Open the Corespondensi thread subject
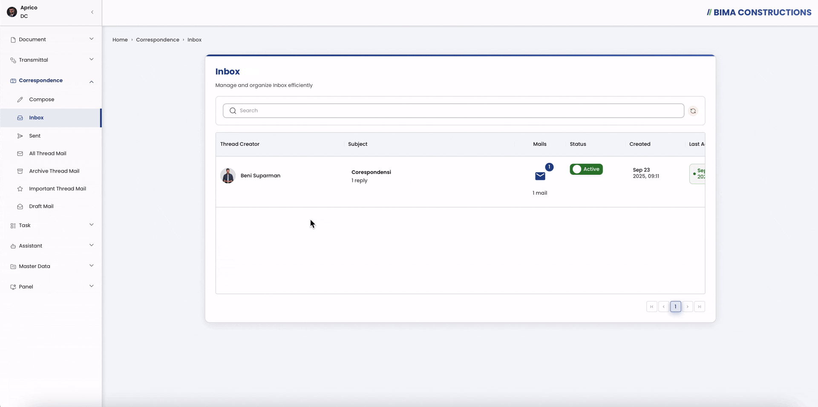 pos(371,172)
